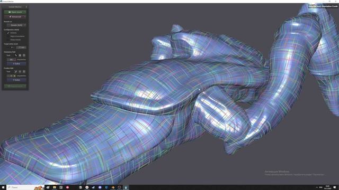Collapse the Instant Meshes panel header icon
Image resolution: width=339 pixels, height=190 pixels.
pos(26,7)
